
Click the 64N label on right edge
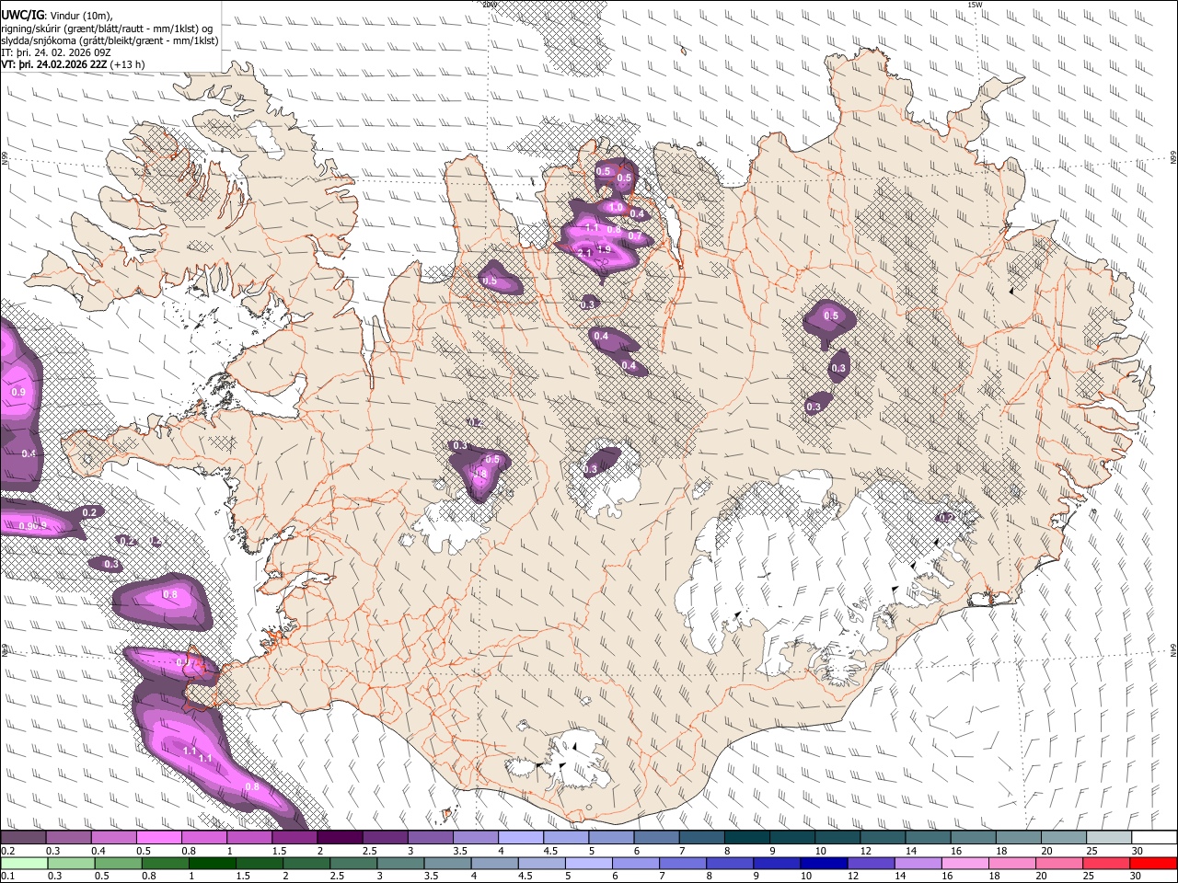pyautogui.click(x=1173, y=649)
